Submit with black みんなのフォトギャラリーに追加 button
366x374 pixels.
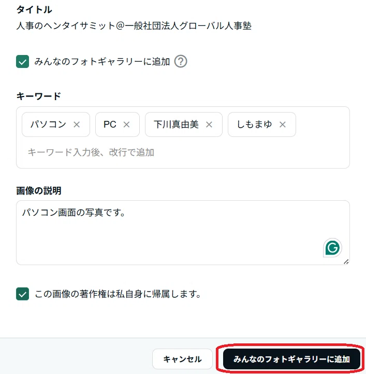point(291,359)
